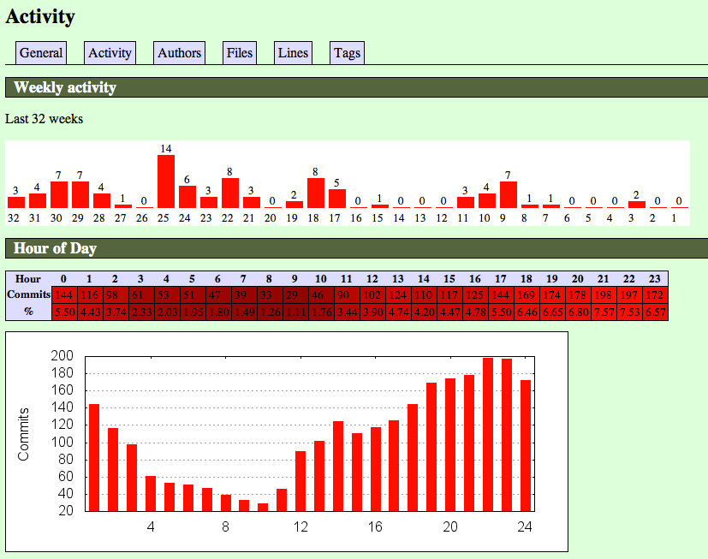Click the percent cell 7.57
This screenshot has height=559, width=708.
pos(604,312)
